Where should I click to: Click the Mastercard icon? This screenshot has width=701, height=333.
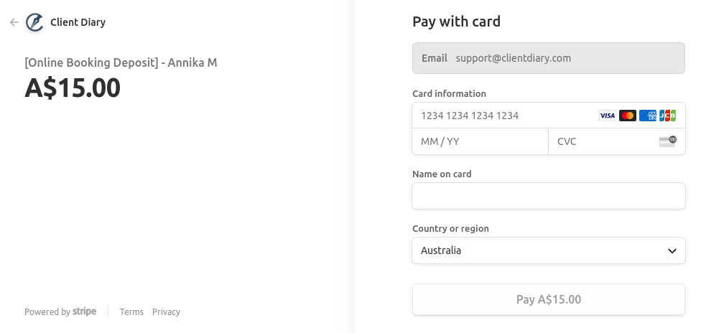point(628,116)
